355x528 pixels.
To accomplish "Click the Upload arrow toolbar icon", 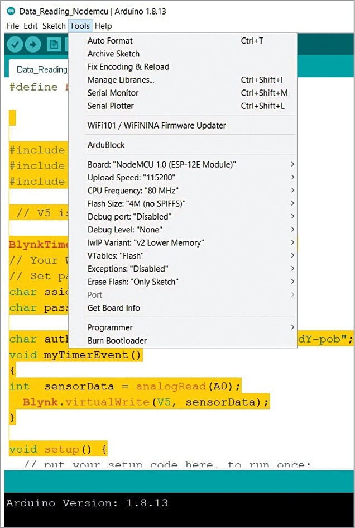I will pos(33,45).
